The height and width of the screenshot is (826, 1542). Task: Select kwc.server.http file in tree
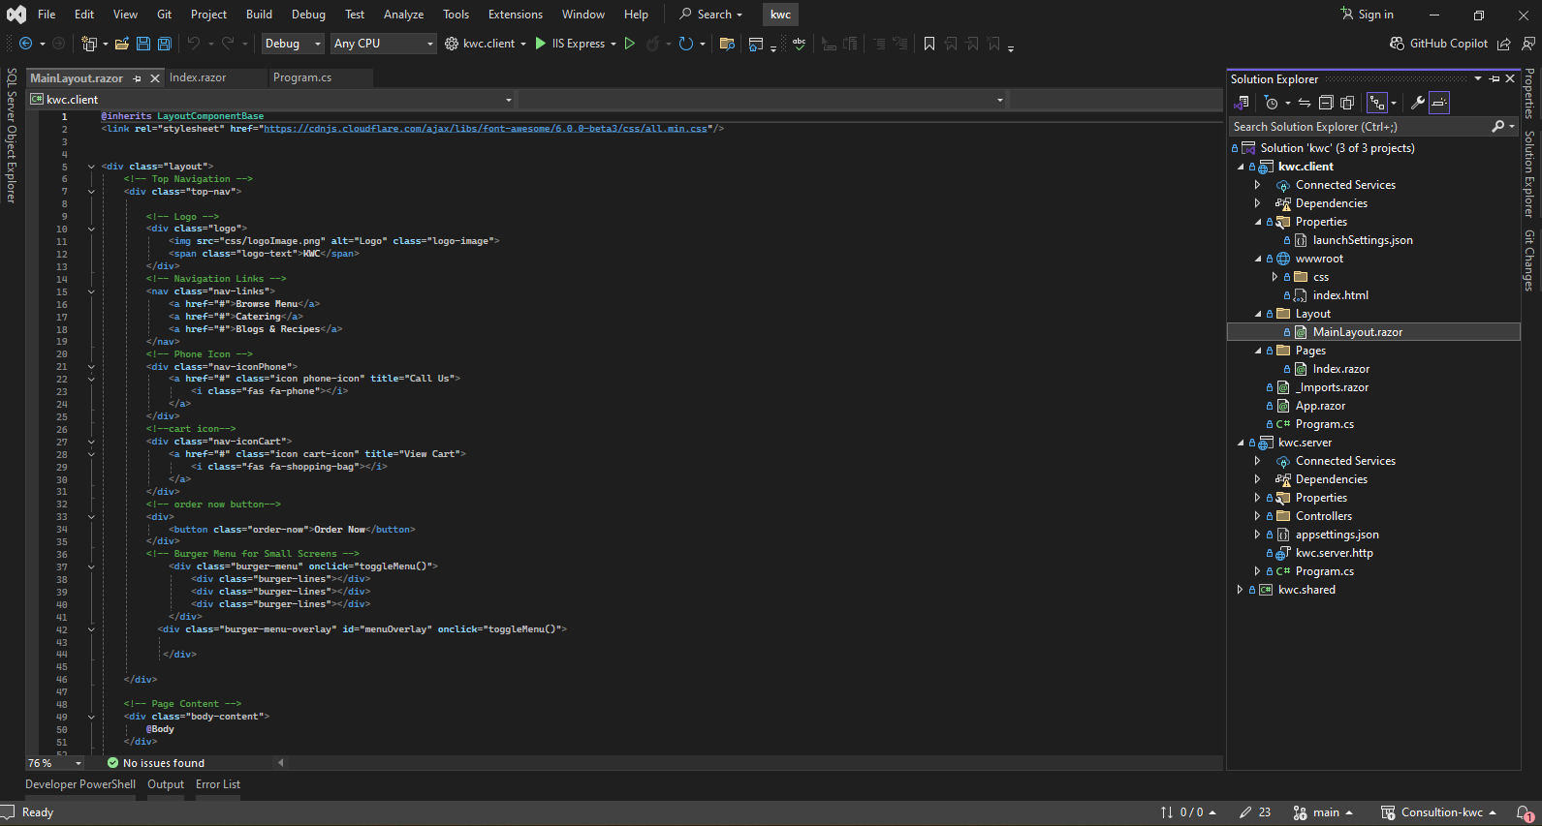click(1335, 553)
